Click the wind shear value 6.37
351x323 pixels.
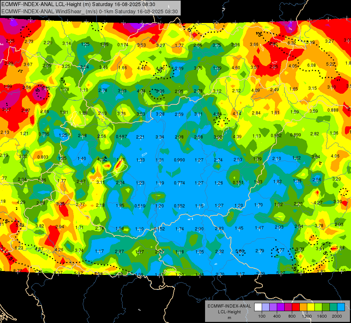(58, 272)
